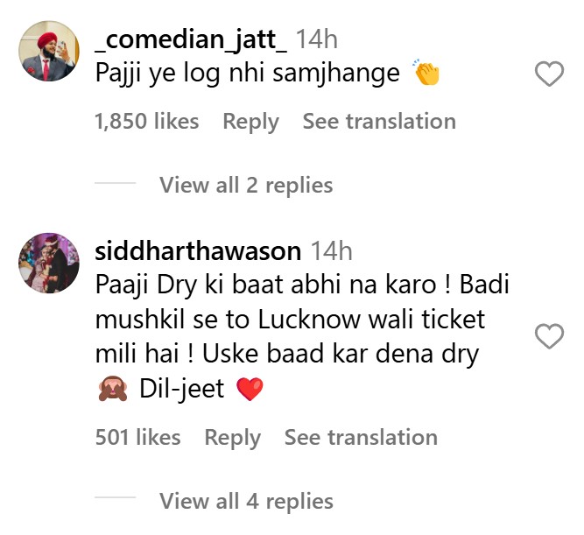Click the 'Pajji ye log nhi samjhange' comment text
This screenshot has height=535, width=584.
click(248, 74)
